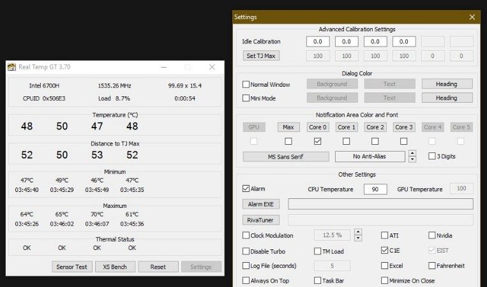Click the Set TJ Max button
This screenshot has height=287, width=487.
coord(261,56)
